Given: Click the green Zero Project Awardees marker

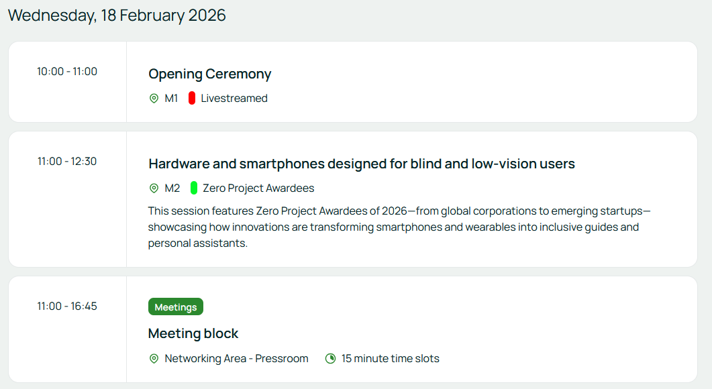Looking at the screenshot, I should point(194,188).
